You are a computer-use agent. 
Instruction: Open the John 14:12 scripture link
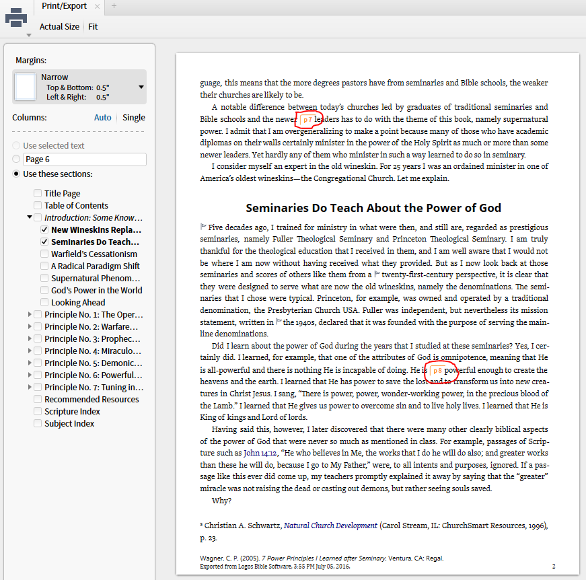point(260,453)
